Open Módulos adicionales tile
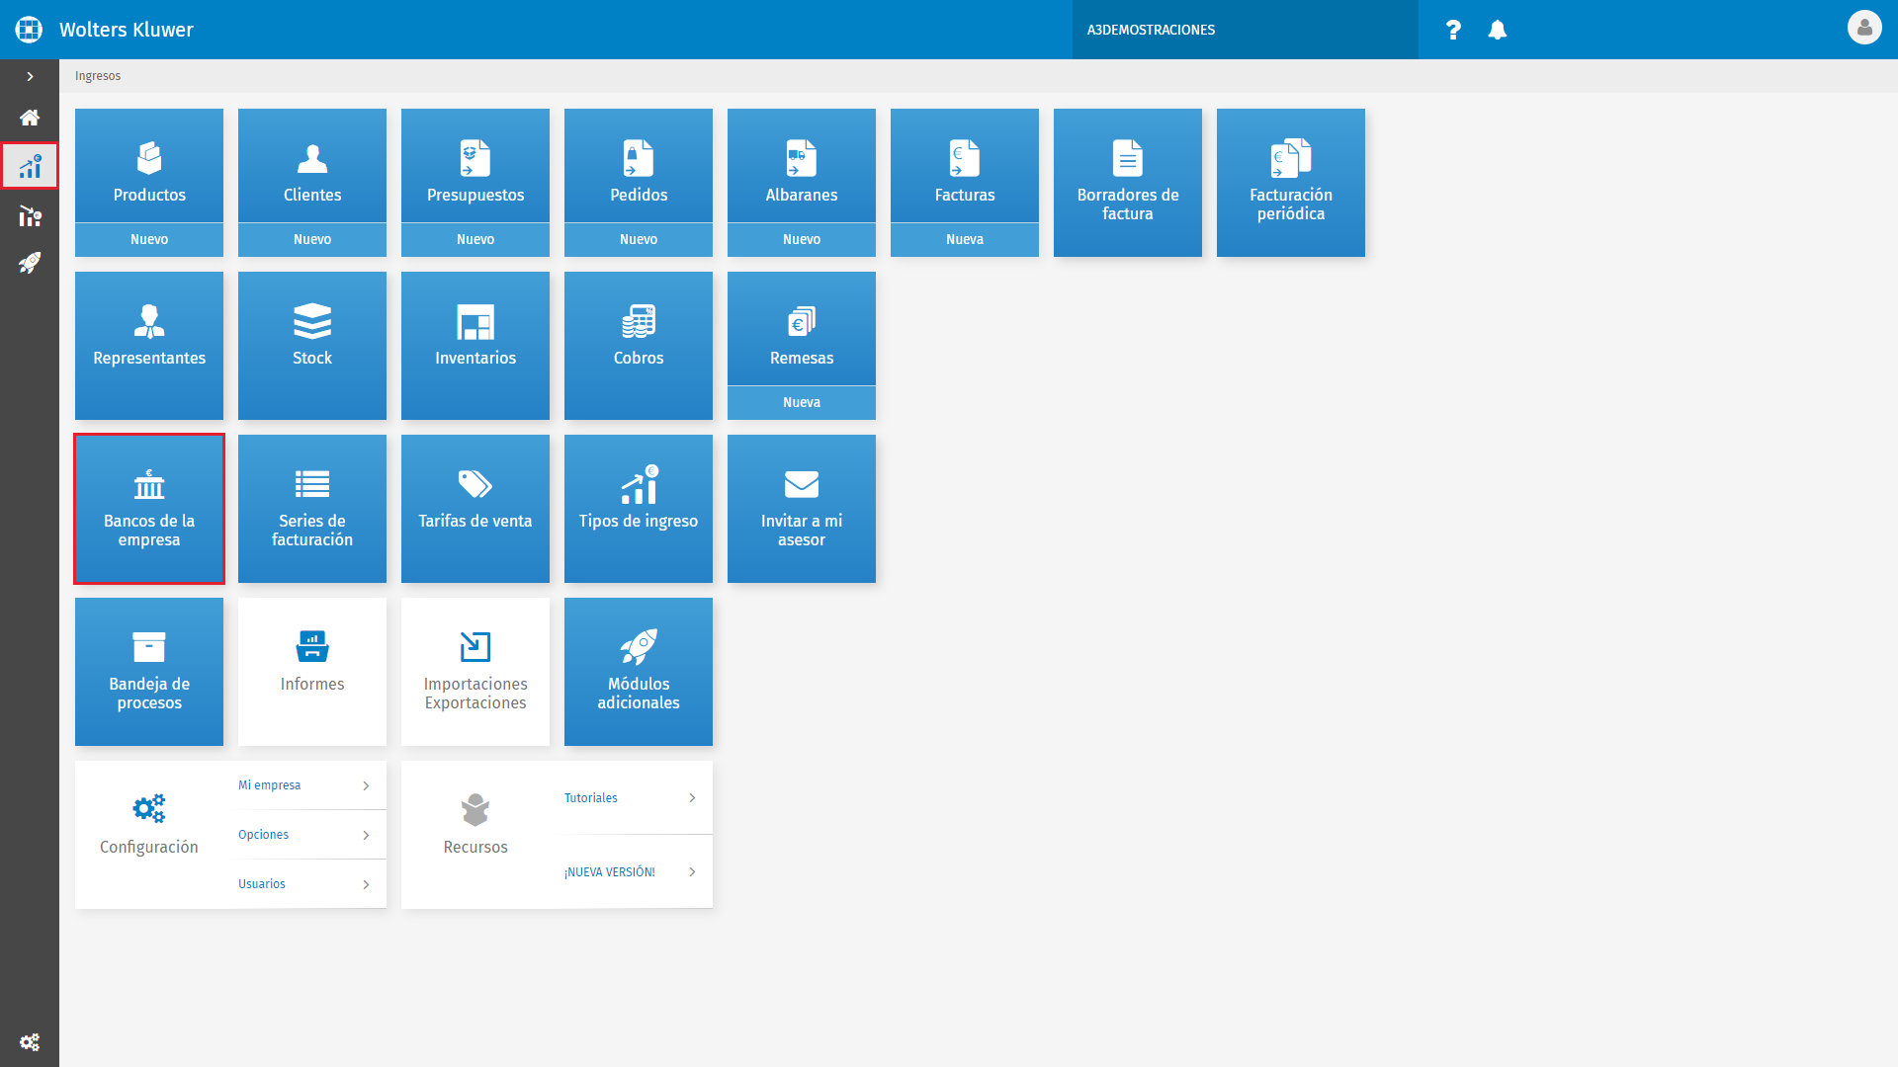 click(639, 672)
